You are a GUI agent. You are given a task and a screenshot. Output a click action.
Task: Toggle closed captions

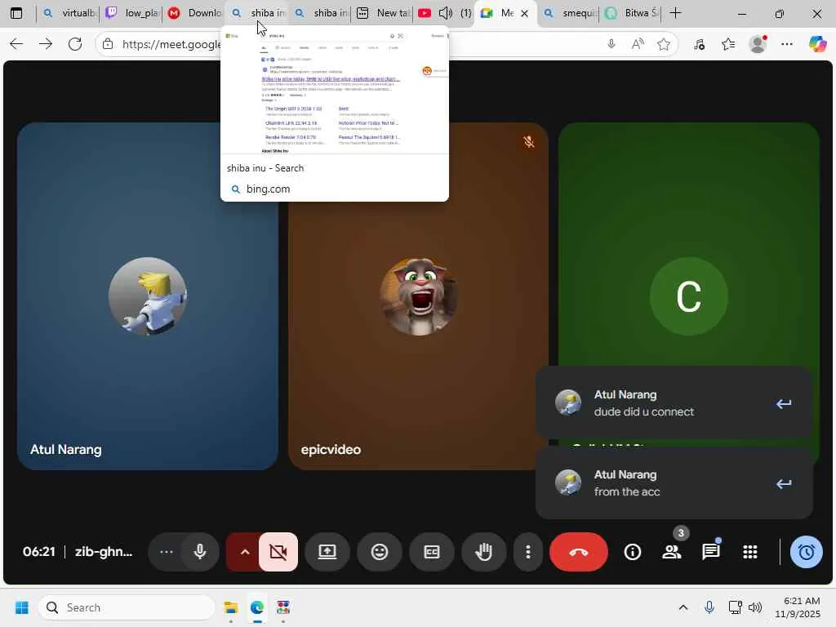[x=431, y=552]
